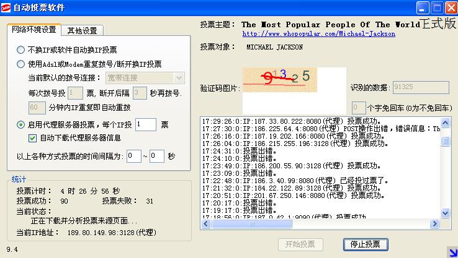Image resolution: width=458 pixels, height=258 pixels.
Task: Open the 宽带连接 dial-up connection dropdown
Action: pyautogui.click(x=179, y=77)
